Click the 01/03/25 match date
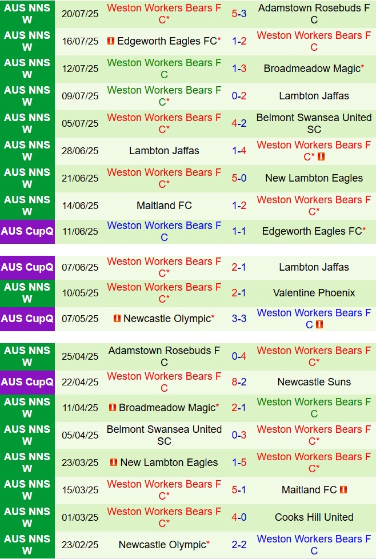Viewport: 376px width, 559px height. (x=80, y=517)
